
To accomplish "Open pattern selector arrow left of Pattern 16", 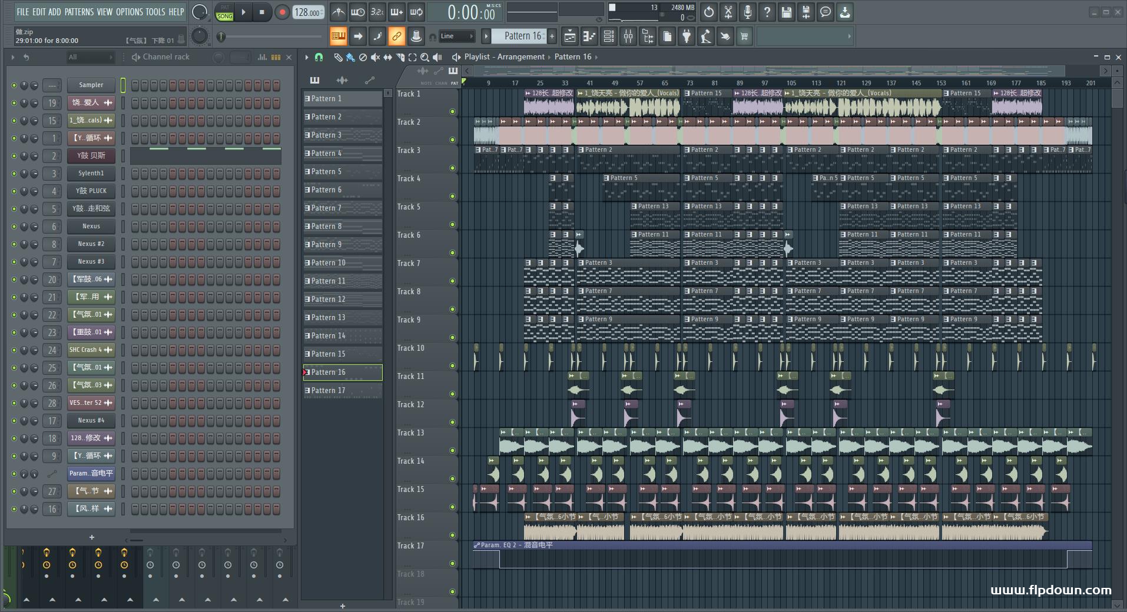I will point(486,36).
